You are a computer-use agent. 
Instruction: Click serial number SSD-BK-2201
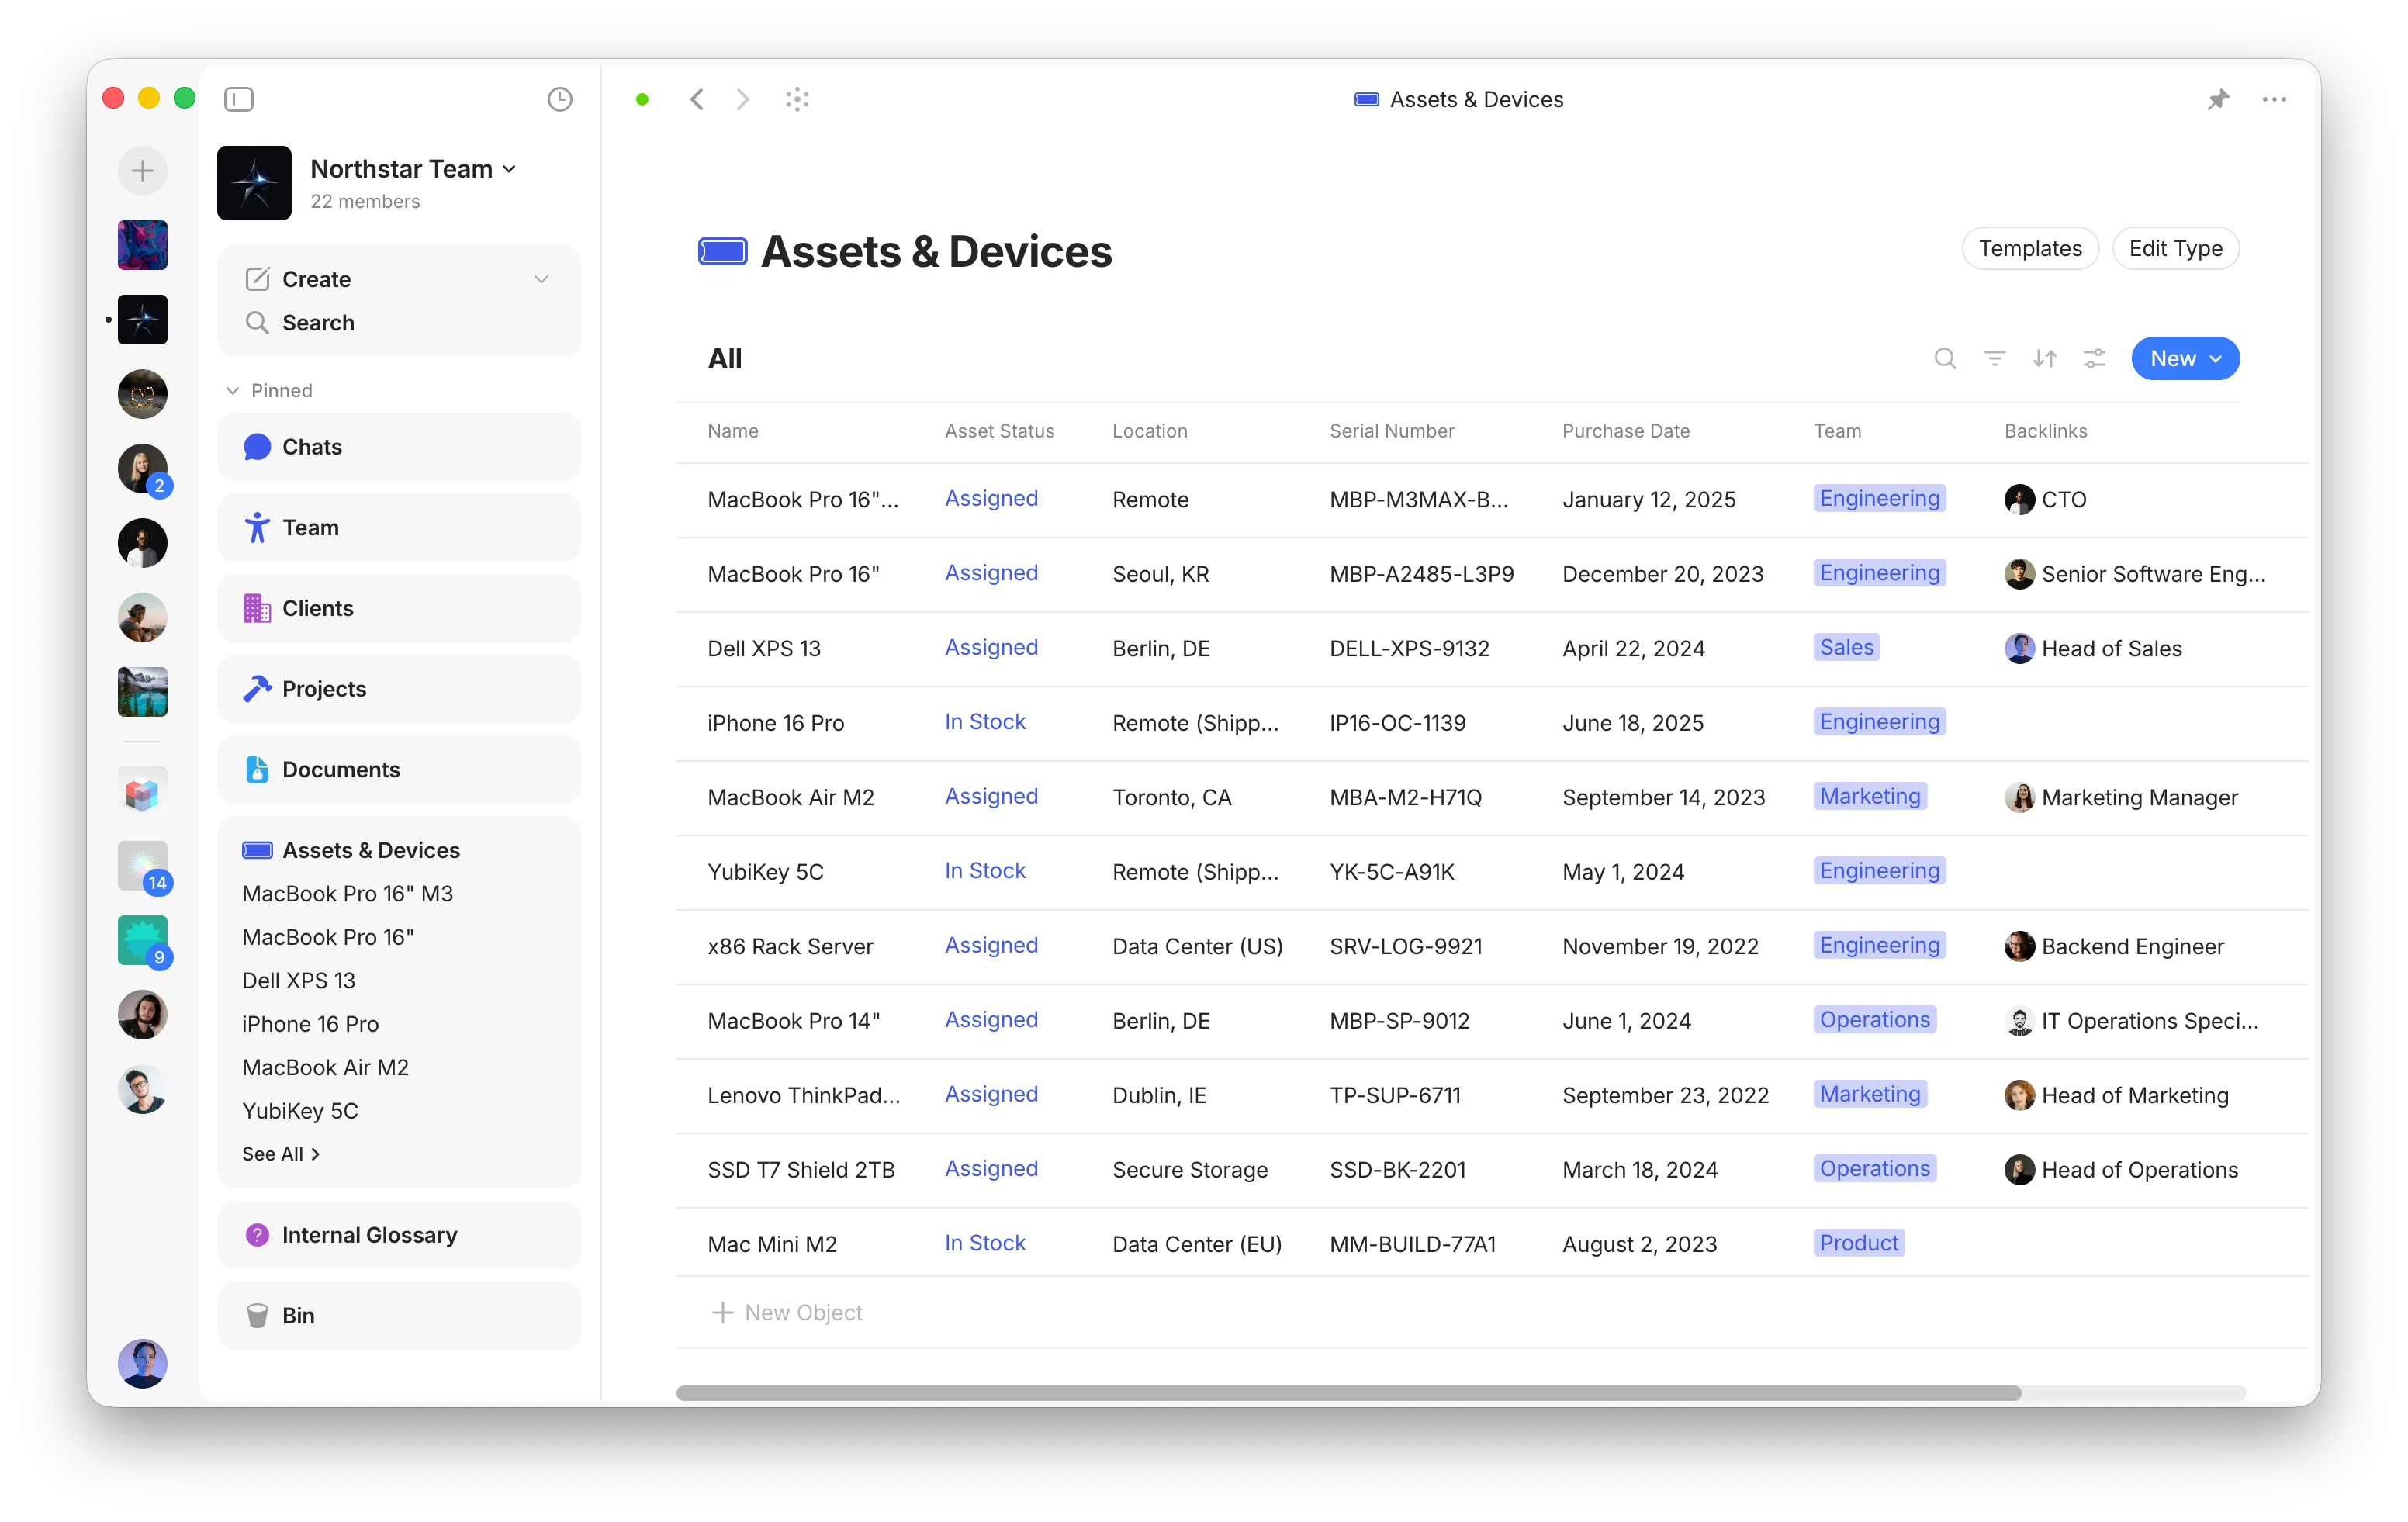[x=1397, y=1169]
